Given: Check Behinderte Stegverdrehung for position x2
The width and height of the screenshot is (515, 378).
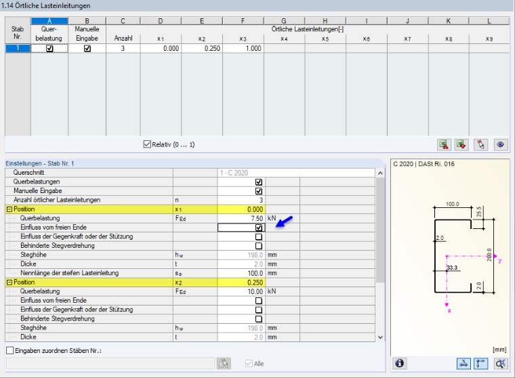Looking at the screenshot, I should point(259,319).
